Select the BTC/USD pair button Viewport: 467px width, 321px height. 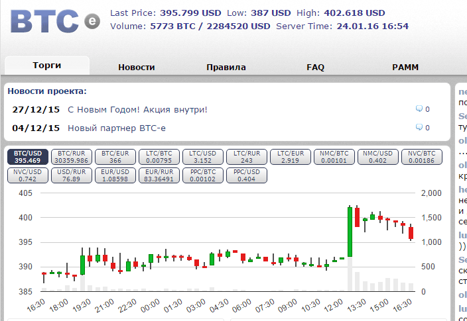[x=28, y=157]
